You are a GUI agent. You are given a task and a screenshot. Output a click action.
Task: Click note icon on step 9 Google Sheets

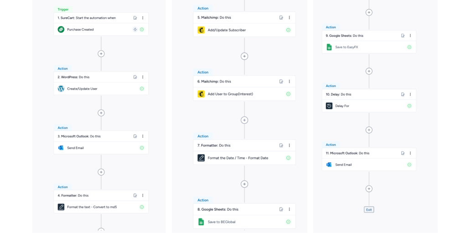tap(403, 35)
